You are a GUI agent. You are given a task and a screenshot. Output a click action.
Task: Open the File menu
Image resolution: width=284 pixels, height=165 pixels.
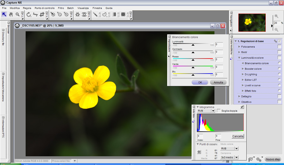[4, 8]
